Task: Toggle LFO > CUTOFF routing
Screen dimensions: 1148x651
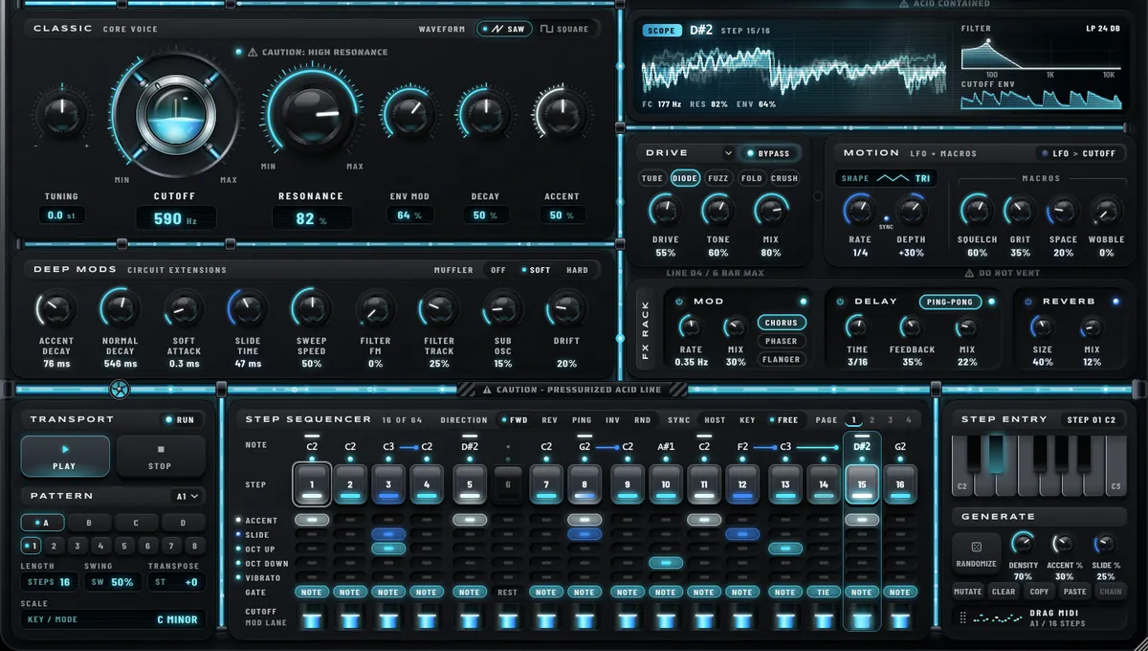Action: 1080,153
